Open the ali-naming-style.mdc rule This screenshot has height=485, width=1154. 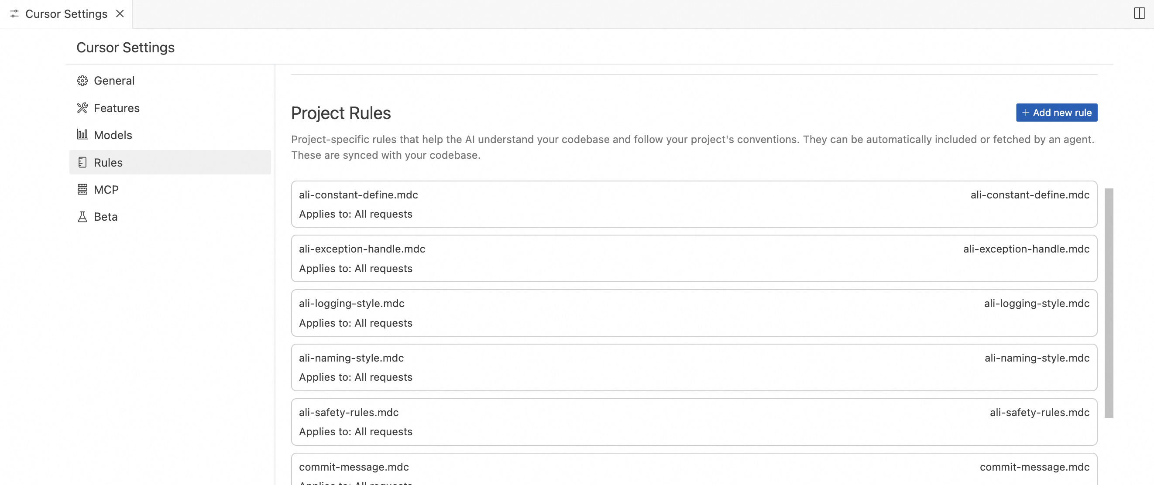pyautogui.click(x=351, y=358)
